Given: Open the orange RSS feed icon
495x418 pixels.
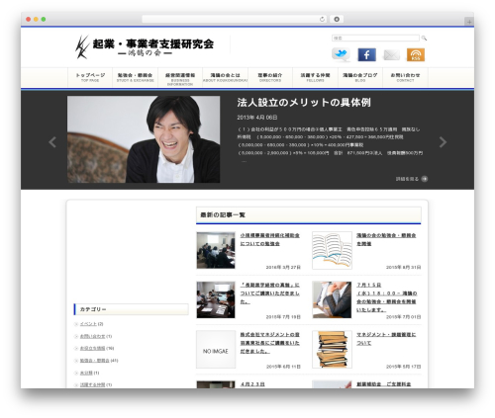Looking at the screenshot, I should 416,54.
